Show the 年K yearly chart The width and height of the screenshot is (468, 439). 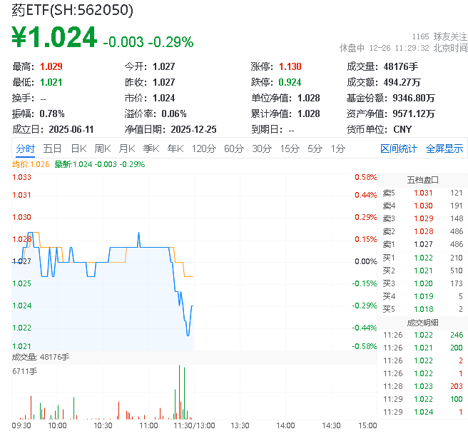pyautogui.click(x=175, y=148)
